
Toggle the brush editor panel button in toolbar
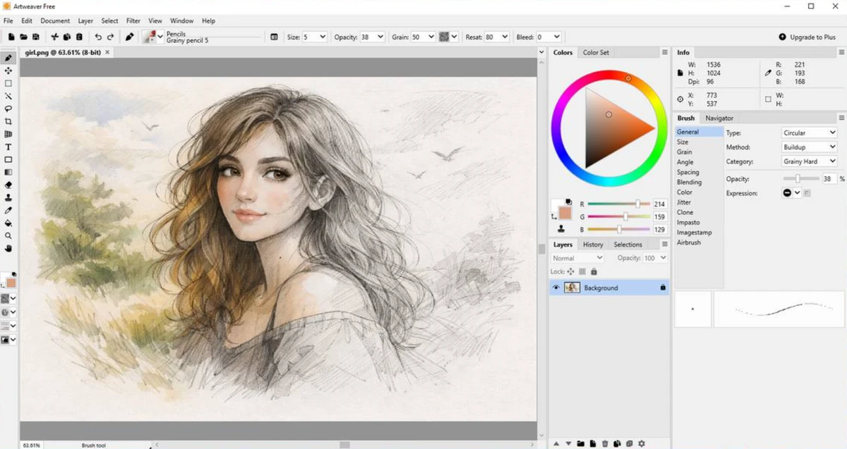(x=275, y=37)
